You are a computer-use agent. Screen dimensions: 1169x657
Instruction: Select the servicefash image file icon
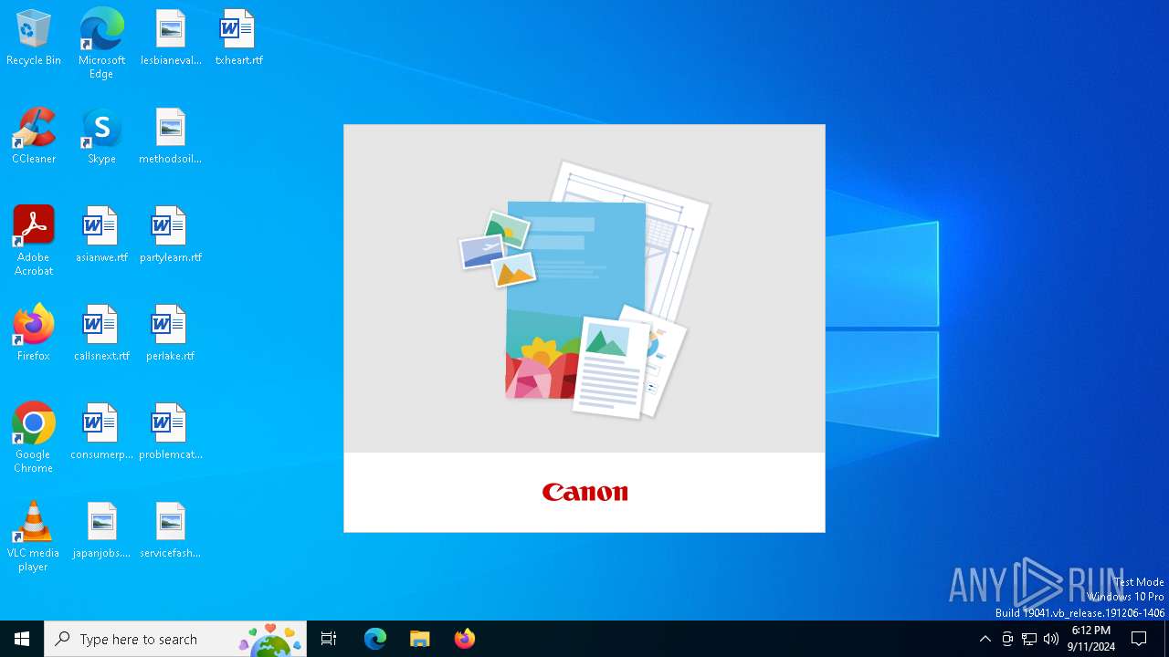[171, 530]
